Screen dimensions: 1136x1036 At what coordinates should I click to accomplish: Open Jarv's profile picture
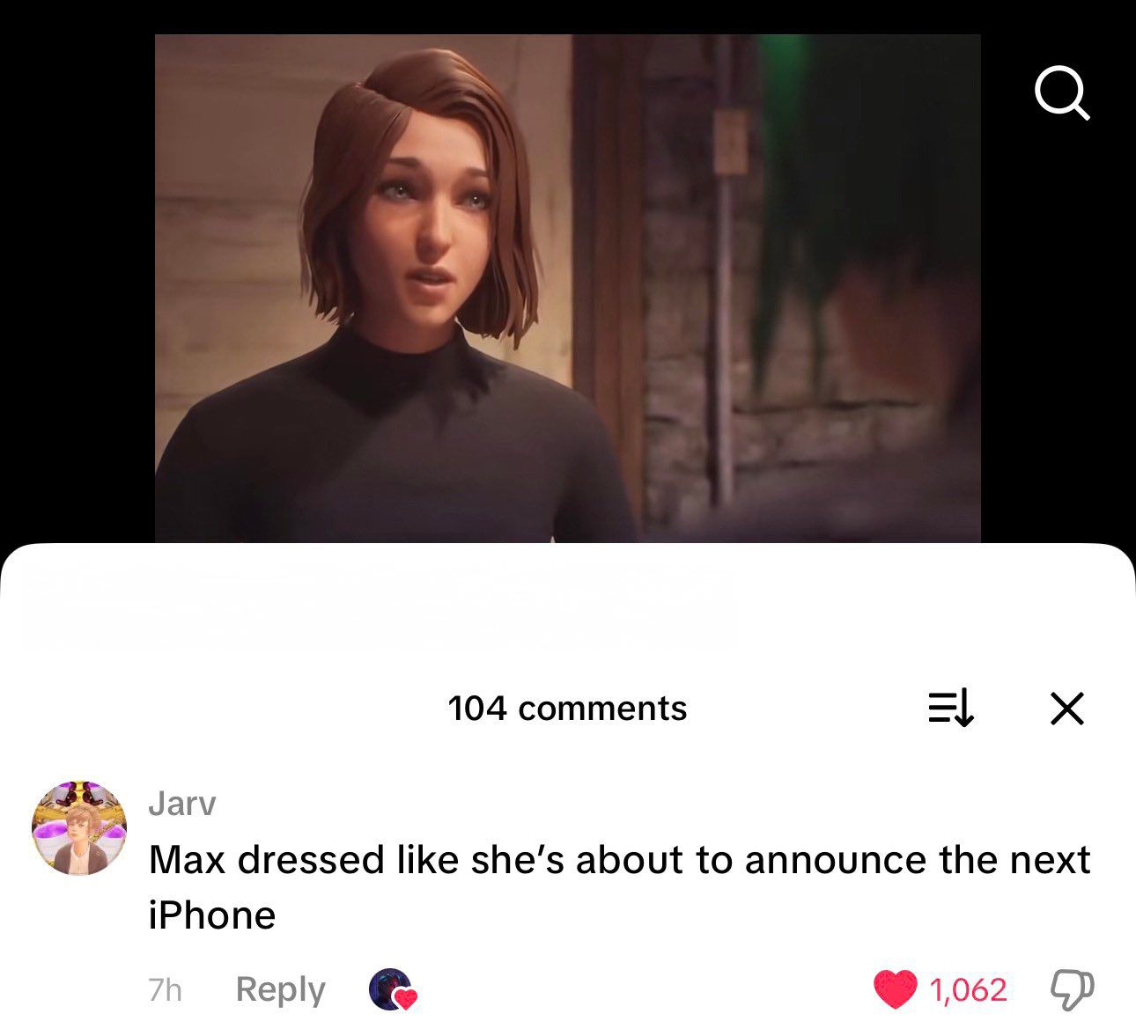79,827
